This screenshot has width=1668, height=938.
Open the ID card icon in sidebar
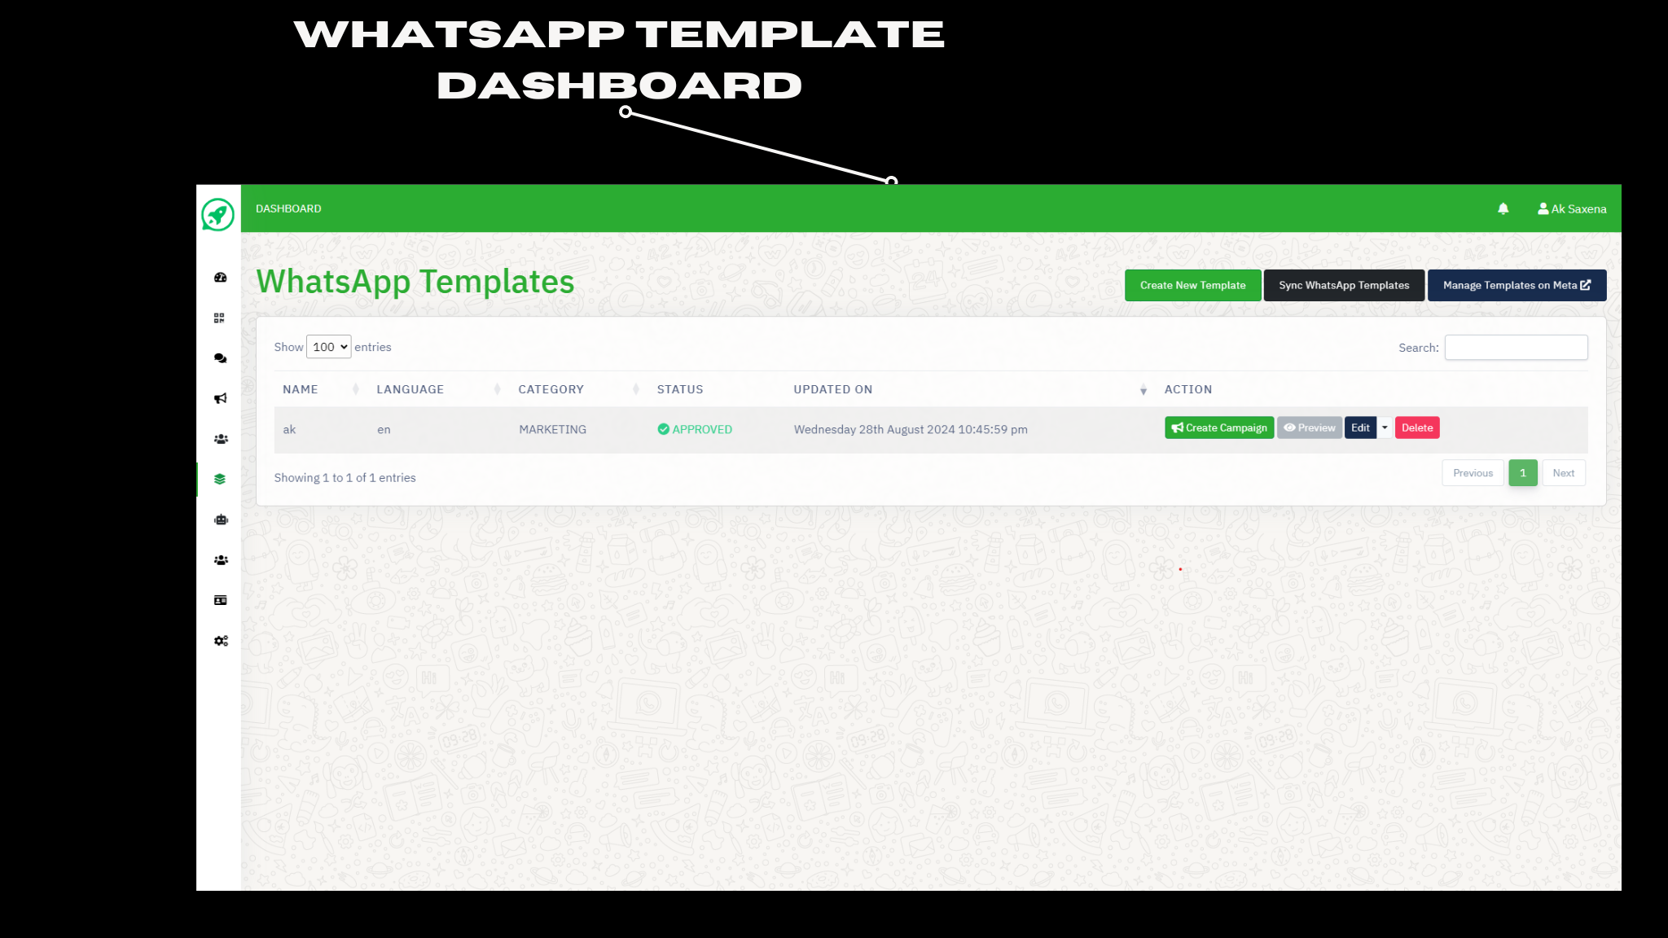(x=220, y=600)
